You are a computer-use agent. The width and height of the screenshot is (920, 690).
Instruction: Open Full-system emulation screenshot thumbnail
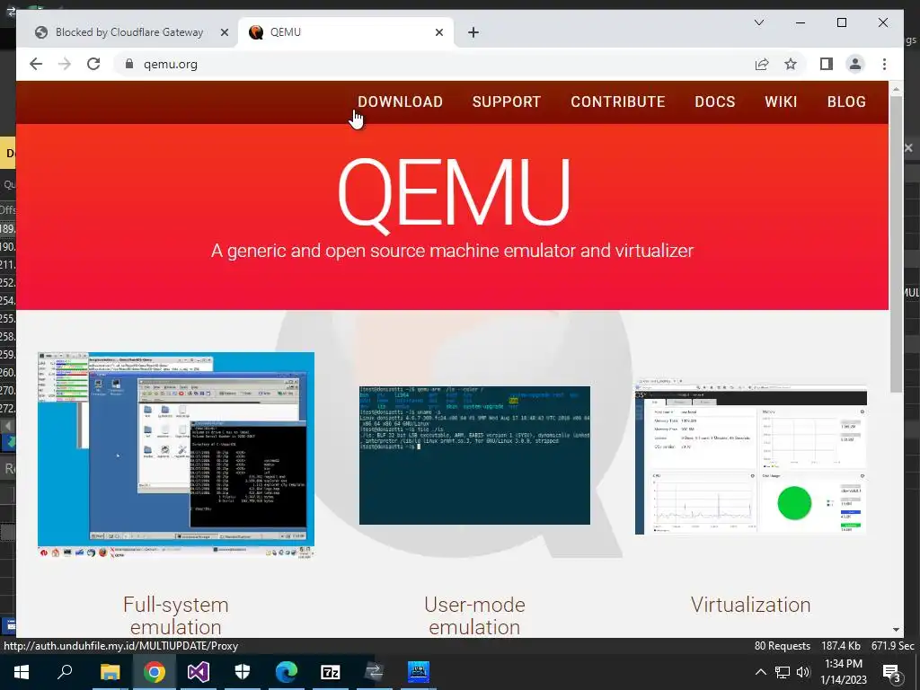pyautogui.click(x=176, y=455)
